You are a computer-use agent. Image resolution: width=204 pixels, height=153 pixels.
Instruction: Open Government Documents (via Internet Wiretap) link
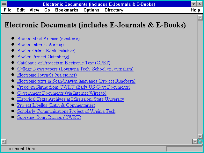point(62,93)
